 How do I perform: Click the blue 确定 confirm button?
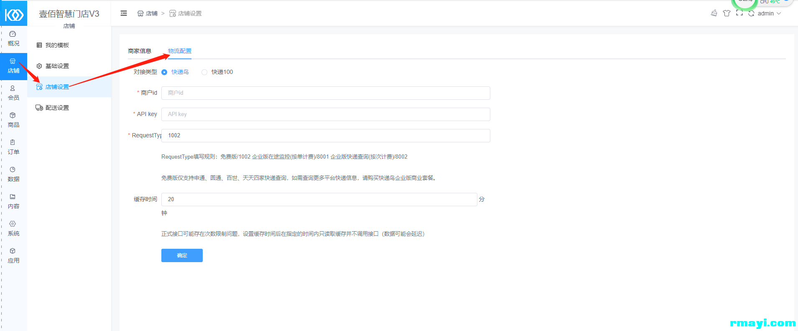(x=182, y=255)
